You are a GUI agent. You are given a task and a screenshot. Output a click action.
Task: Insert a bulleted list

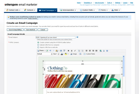[x=82, y=51]
